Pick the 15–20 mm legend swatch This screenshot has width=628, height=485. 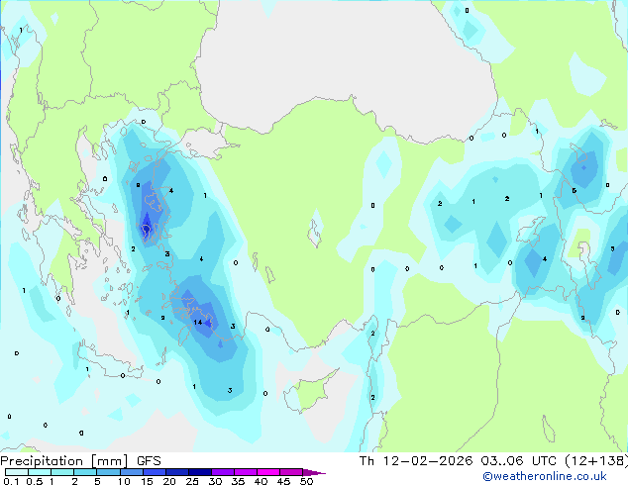pyautogui.click(x=155, y=472)
